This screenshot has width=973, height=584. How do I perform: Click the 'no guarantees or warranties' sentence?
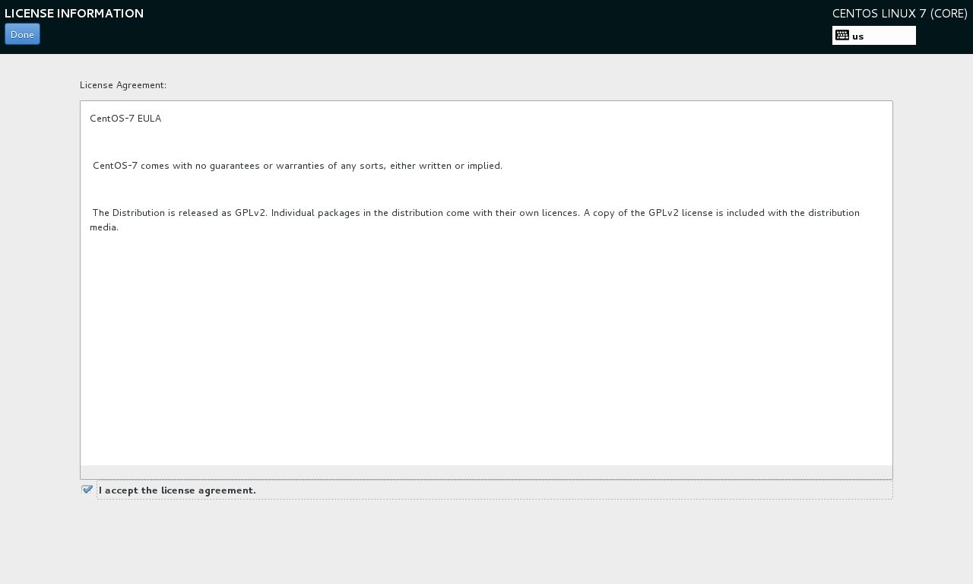click(x=297, y=166)
